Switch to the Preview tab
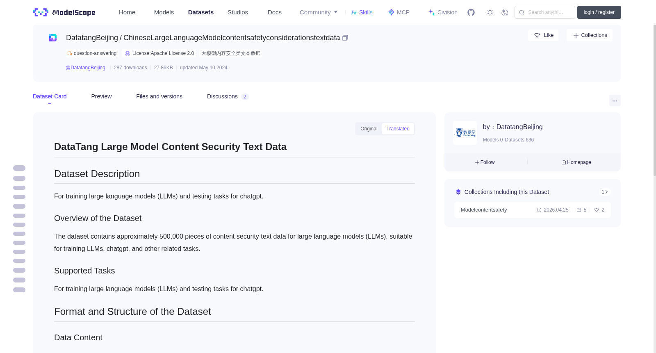Screen dimensions: 656x353 [x=101, y=96]
